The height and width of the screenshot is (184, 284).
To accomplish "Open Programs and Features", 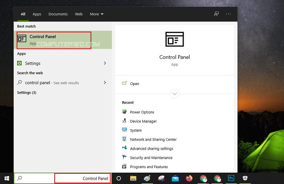I will [x=149, y=167].
